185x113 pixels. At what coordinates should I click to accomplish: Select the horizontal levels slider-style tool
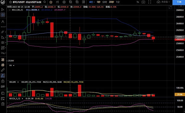[2, 42]
